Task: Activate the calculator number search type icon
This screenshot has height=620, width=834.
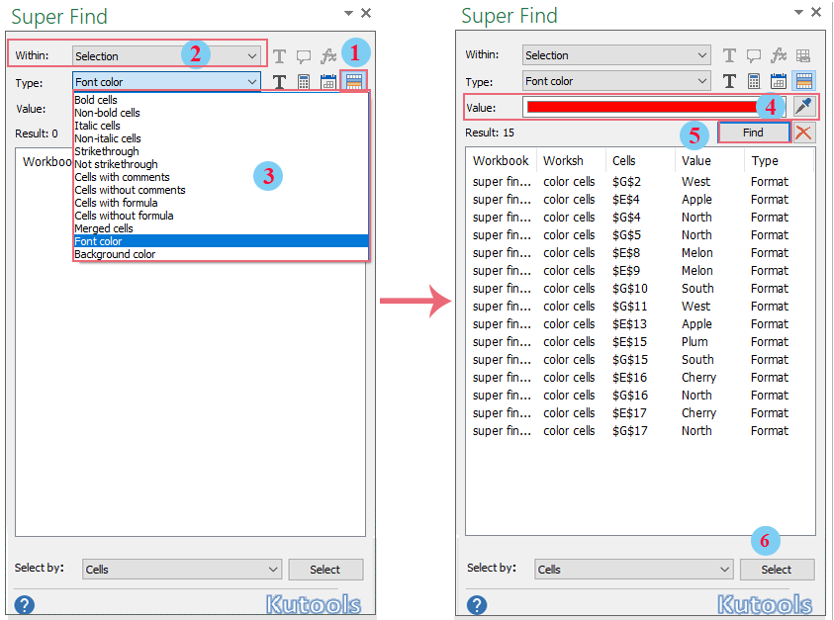Action: [x=304, y=83]
